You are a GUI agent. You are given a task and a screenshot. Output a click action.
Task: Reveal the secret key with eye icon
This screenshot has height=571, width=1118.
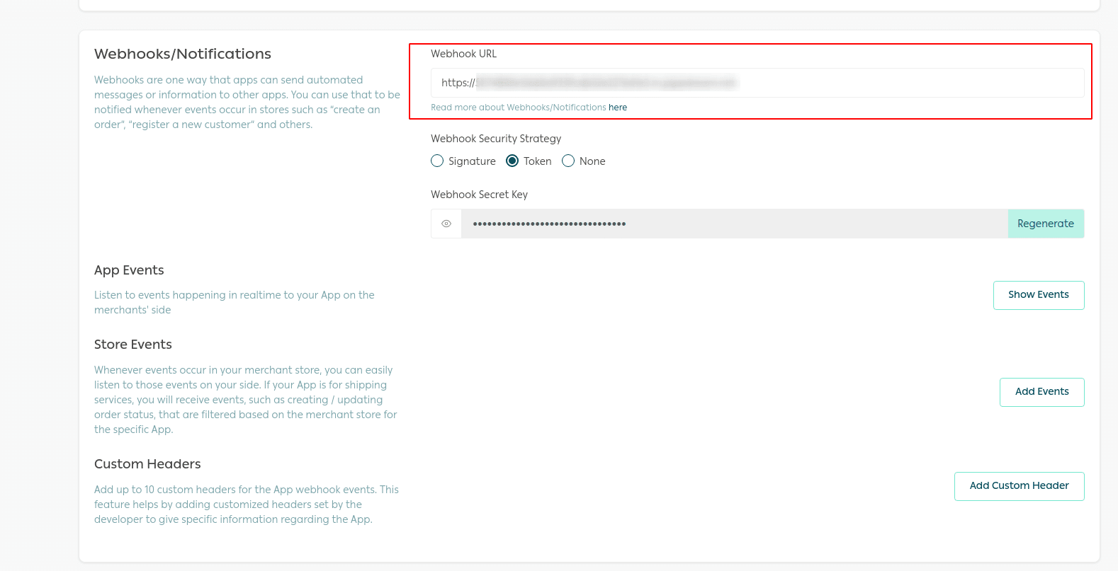[446, 224]
